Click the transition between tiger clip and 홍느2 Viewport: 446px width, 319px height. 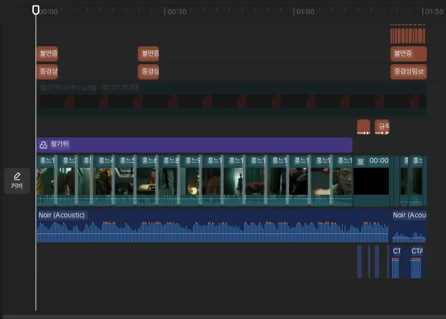click(x=56, y=181)
